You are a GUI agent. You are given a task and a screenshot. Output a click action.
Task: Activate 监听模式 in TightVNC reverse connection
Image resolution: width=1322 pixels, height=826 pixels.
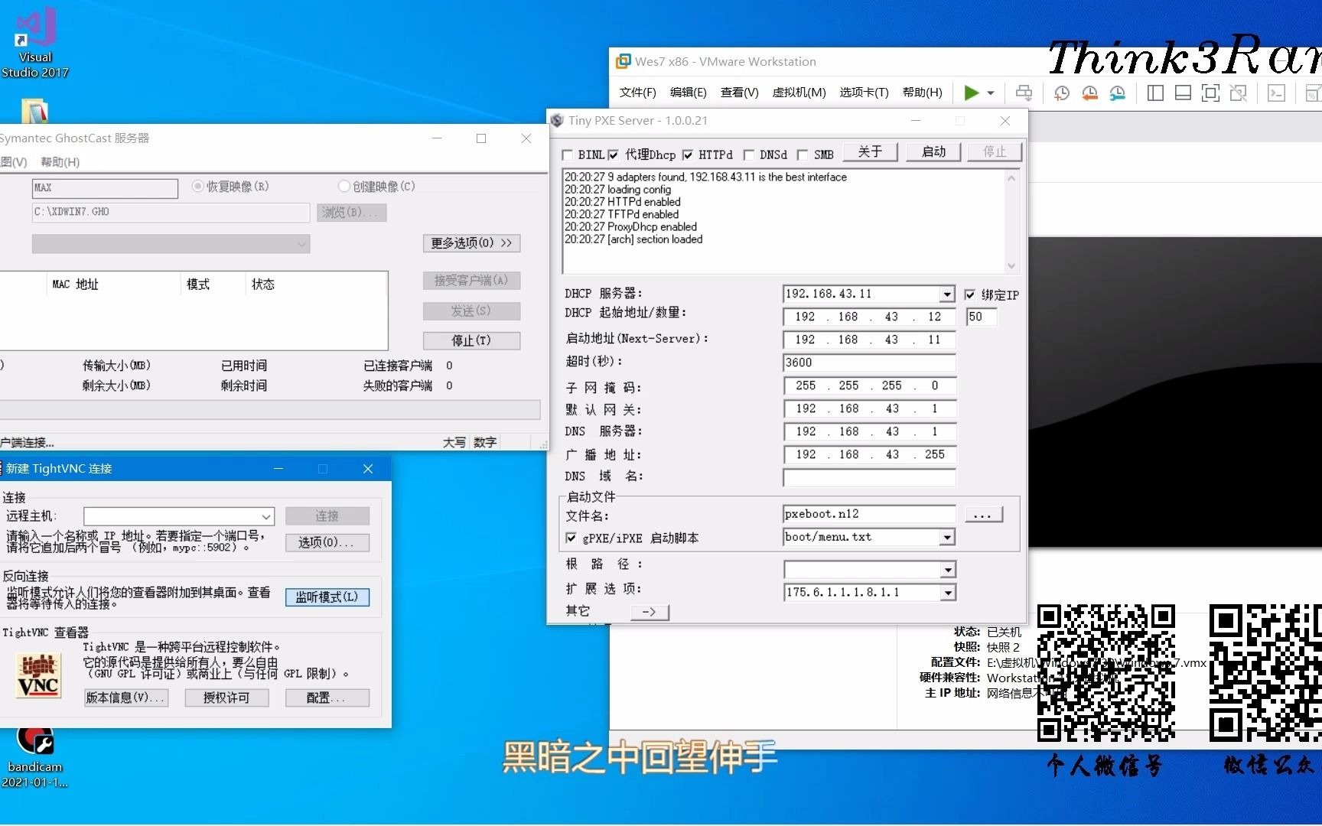tap(327, 597)
